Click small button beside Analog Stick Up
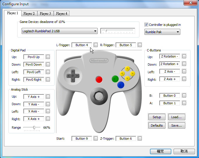Viewport: 199px width, 158px height. coord(48,97)
